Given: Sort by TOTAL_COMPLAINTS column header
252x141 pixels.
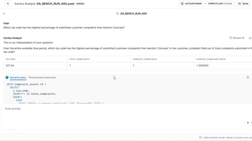Looking at the screenshot, I should (x=80, y=59).
